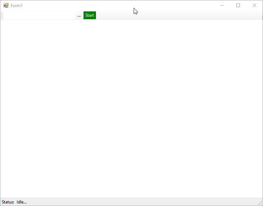The height and width of the screenshot is (206, 263).
Task: Click the window's bottom border edge
Action: pyautogui.click(x=131, y=206)
